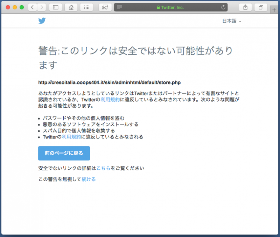280x237 pixels.
Task: Reload the page with the refresh icon
Action: 223,7
